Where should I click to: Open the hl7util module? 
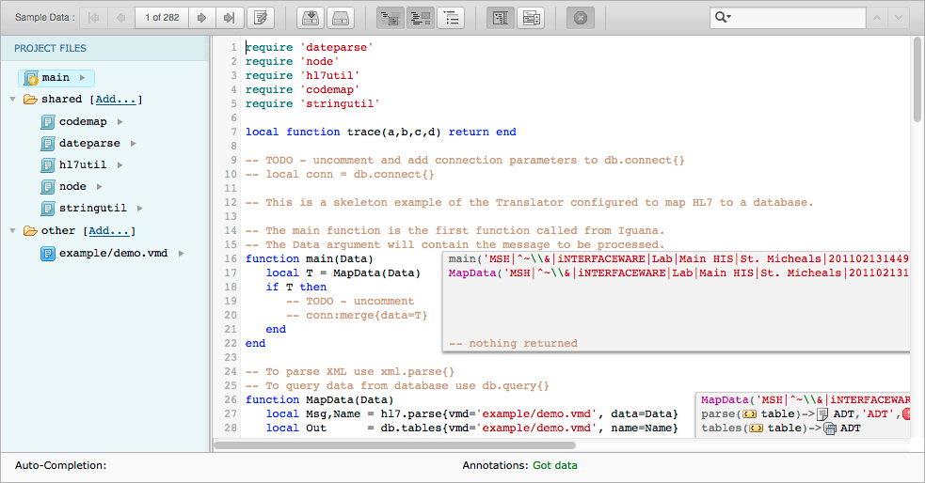click(83, 165)
